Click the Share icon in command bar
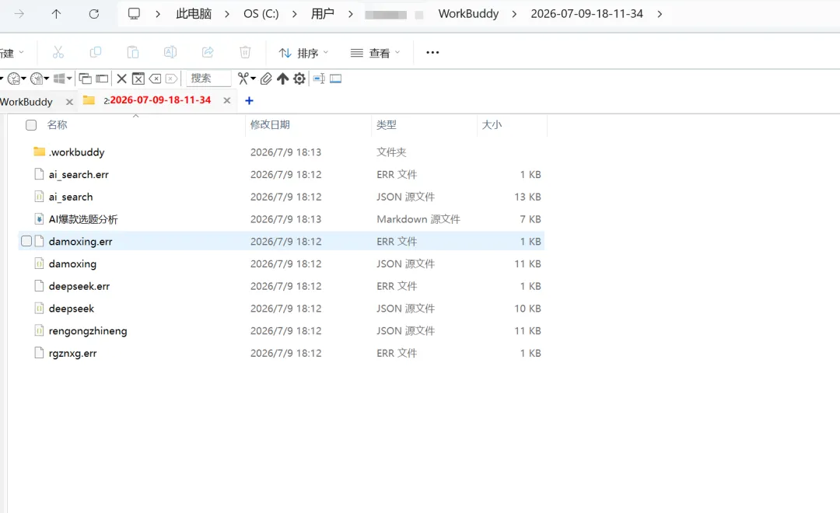The width and height of the screenshot is (840, 513). pos(208,52)
